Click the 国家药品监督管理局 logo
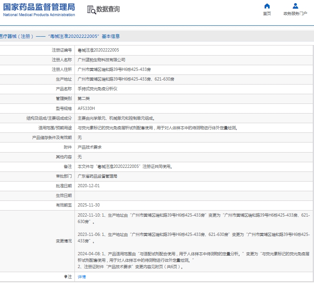 pyautogui.click(x=39, y=10)
